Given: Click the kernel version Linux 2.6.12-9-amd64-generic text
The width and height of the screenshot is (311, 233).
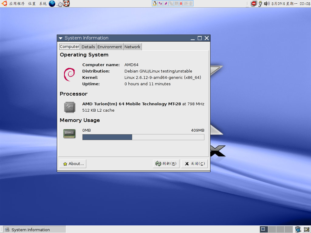Looking at the screenshot, I should click(x=163, y=77).
